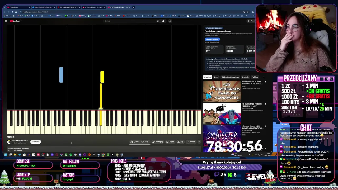Screen dimensions: 338x190
Task: Open Spotify from the taskbar
Action: (x=71, y=155)
